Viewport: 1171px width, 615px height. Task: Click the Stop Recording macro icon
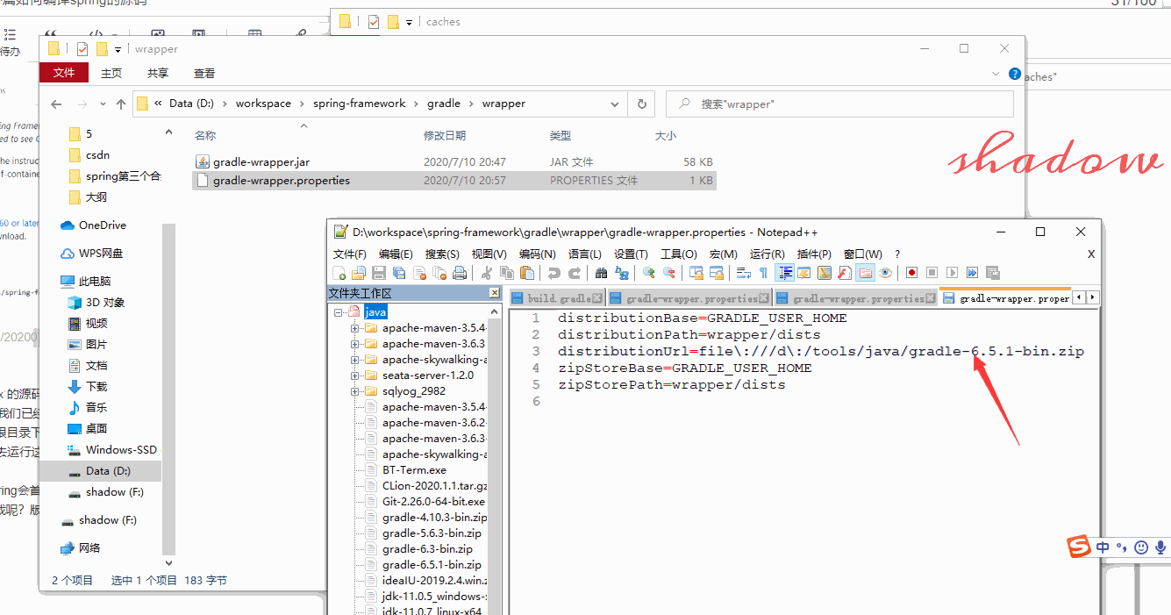pyautogui.click(x=932, y=273)
